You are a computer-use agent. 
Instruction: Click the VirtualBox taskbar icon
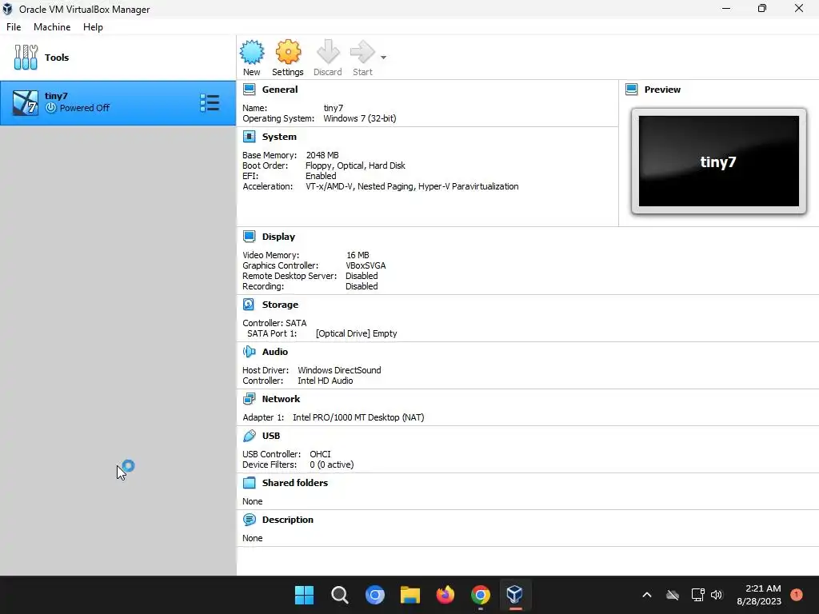pyautogui.click(x=515, y=595)
